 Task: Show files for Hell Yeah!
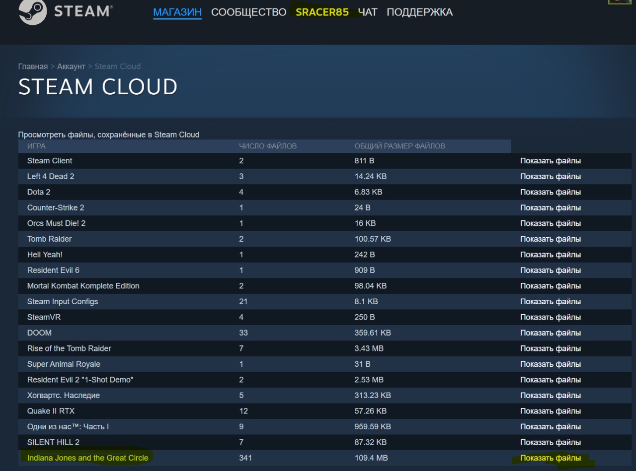pos(551,255)
